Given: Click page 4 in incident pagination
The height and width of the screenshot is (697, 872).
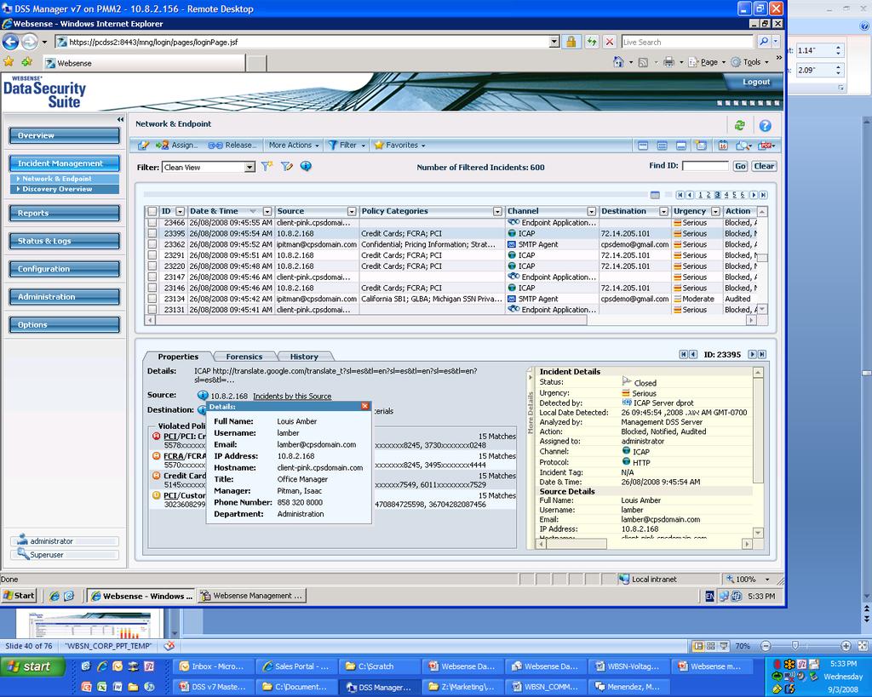Looking at the screenshot, I should coord(726,195).
